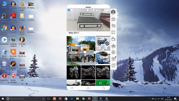Open the blue motorcycle advertisement thumbnail
The height and width of the screenshot is (101, 179).
pyautogui.click(x=103, y=43)
